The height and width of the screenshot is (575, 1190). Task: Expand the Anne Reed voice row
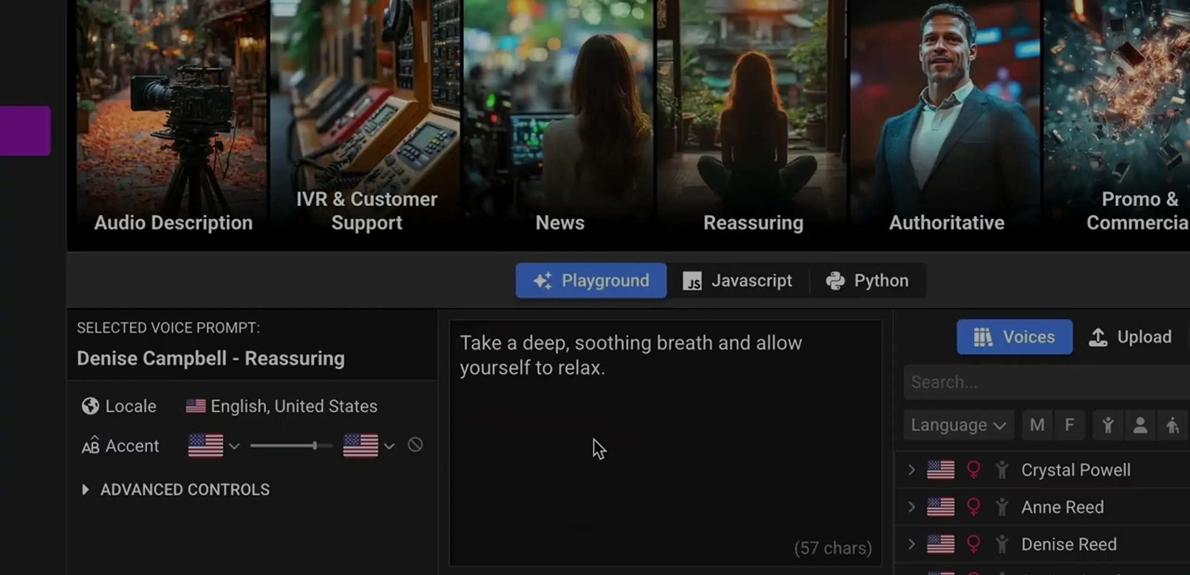click(x=911, y=507)
